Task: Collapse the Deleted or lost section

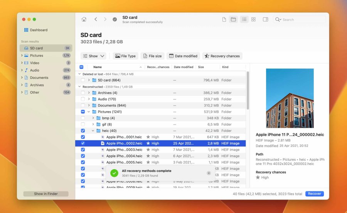Action: point(80,74)
